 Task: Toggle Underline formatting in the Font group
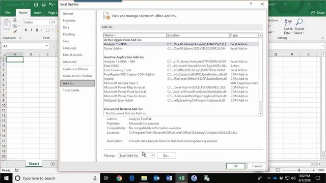(x=37, y=30)
